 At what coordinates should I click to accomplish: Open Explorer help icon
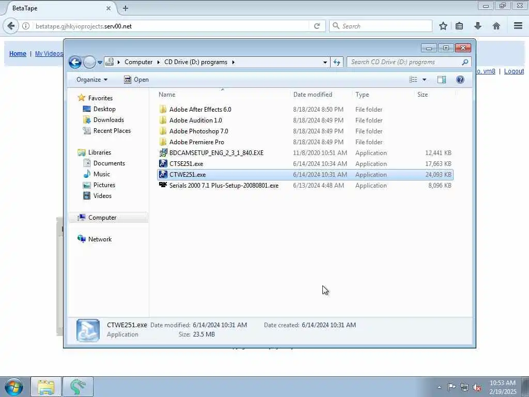coord(460,80)
